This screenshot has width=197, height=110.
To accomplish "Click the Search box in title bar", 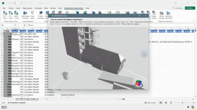I will (x=99, y=3).
